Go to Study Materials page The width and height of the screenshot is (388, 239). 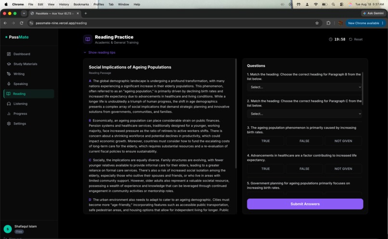[29, 64]
